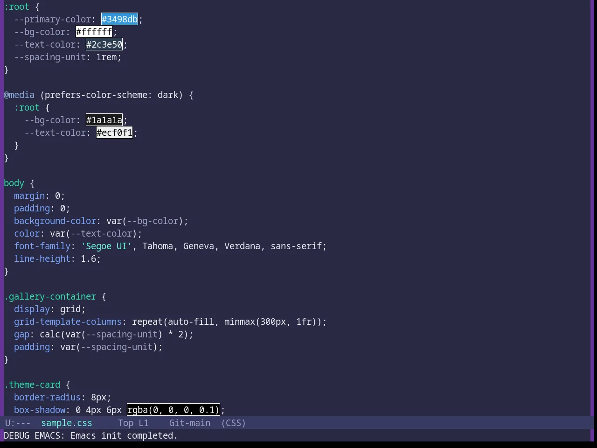Click 'grid-template-columns' property
This screenshot has width=597, height=448.
pos(68,322)
